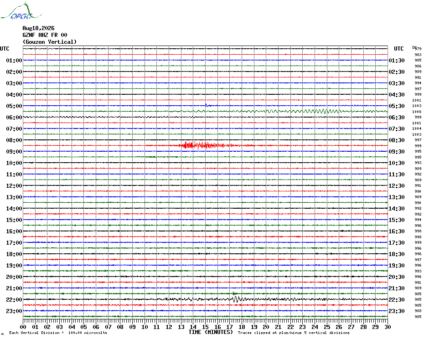Click the 986 value in the right column
Screen dimensions: 424x339
[x=418, y=66]
